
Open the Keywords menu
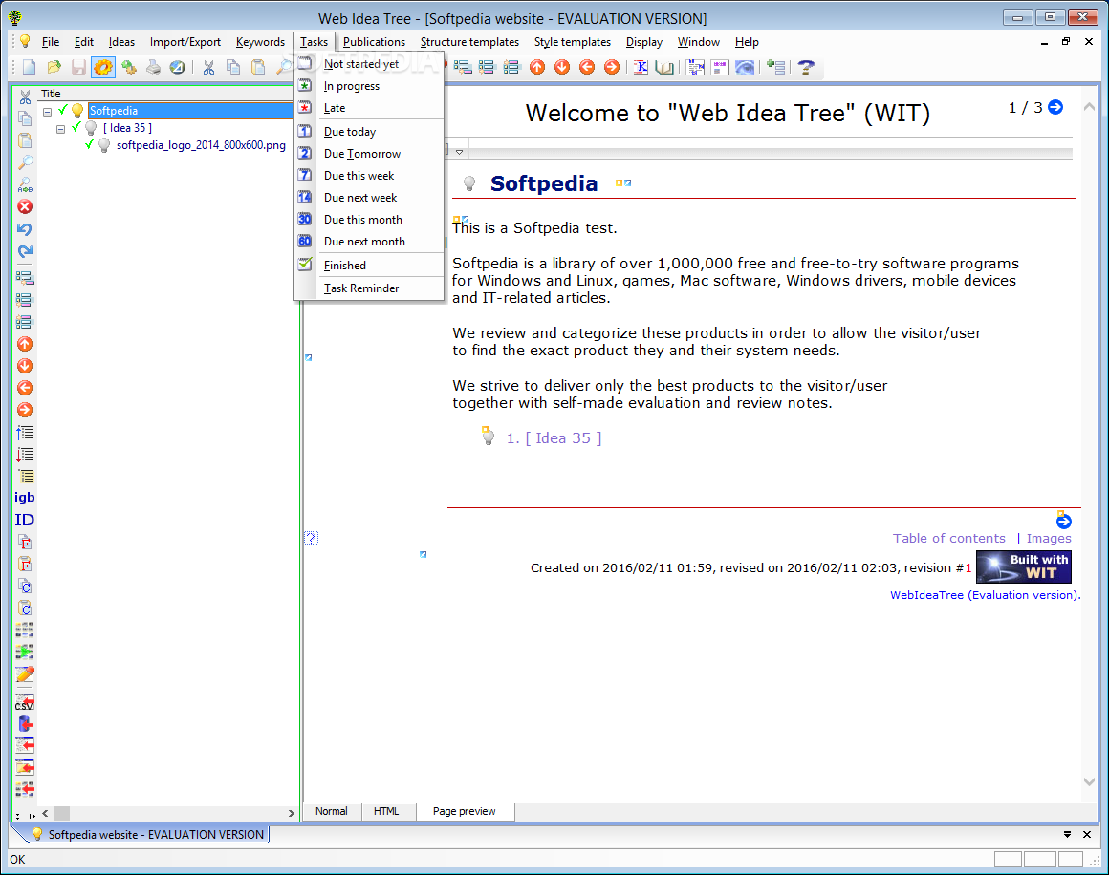pyautogui.click(x=260, y=42)
